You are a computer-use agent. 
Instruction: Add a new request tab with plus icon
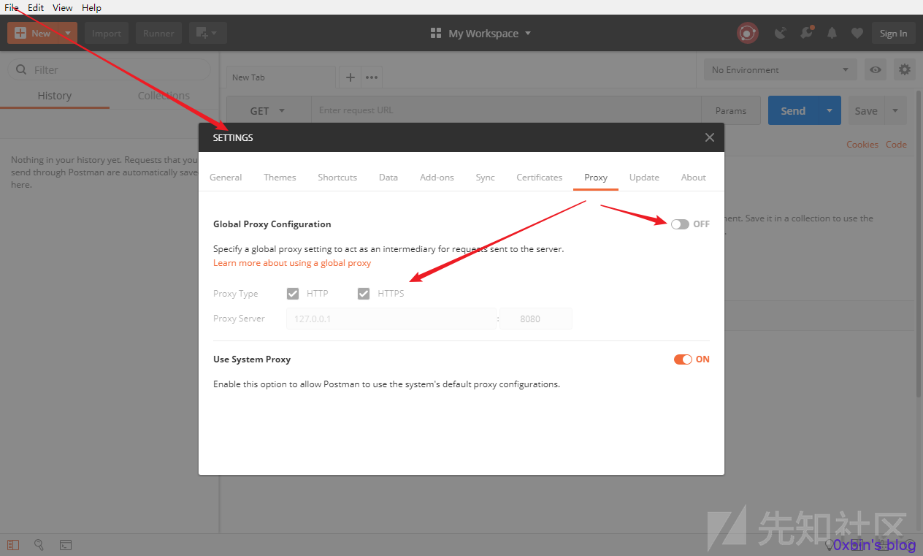[x=350, y=77]
